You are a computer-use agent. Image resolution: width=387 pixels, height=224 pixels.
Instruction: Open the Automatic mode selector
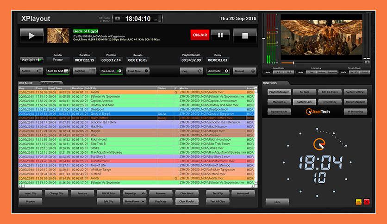[x=218, y=71]
